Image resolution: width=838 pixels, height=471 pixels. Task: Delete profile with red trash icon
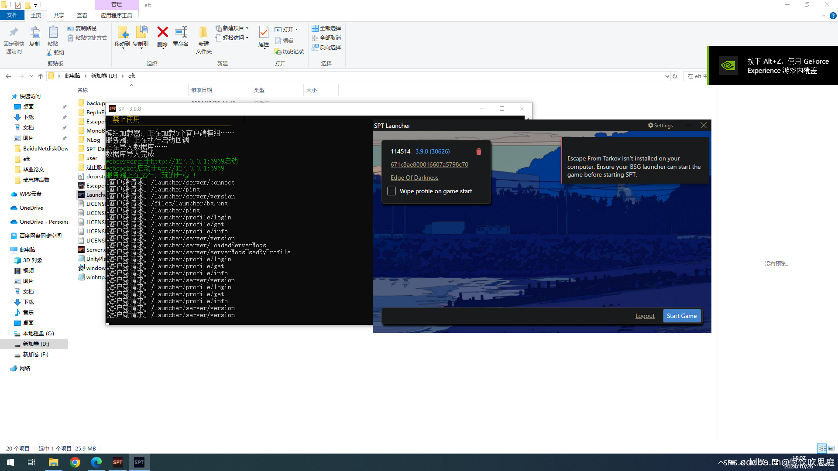[x=478, y=151]
